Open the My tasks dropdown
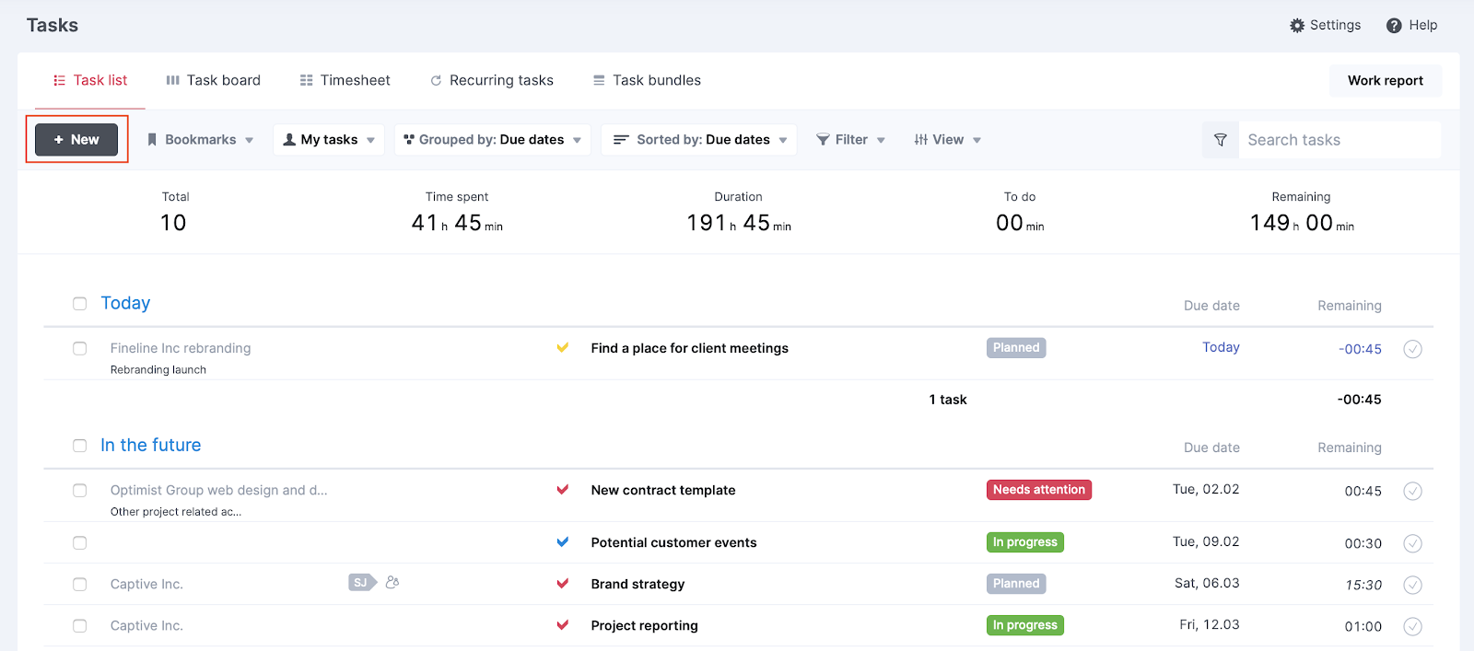1474x651 pixels. click(x=329, y=140)
